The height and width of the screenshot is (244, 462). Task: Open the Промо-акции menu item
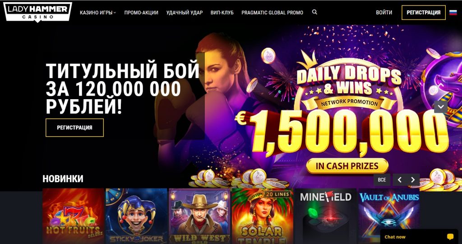(x=141, y=13)
